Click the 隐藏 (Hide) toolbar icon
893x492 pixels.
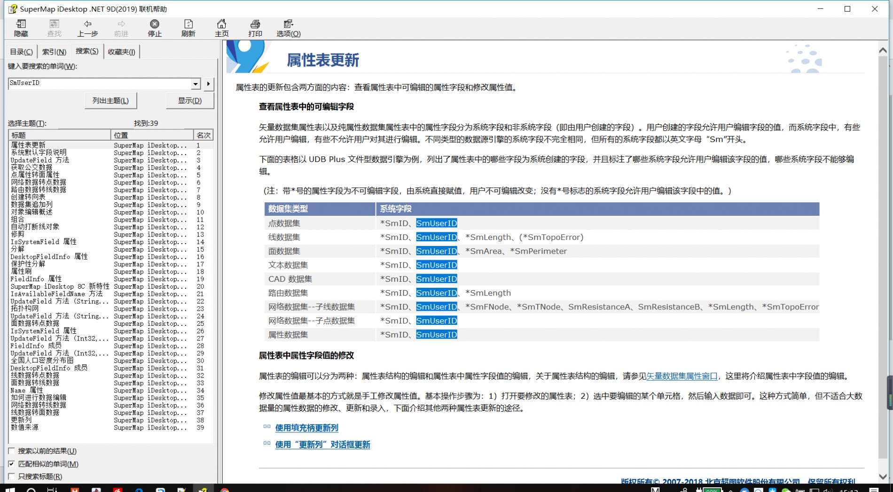click(x=21, y=28)
